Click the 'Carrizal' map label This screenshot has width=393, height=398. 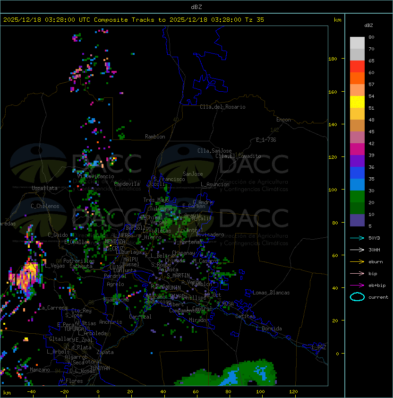pyautogui.click(x=140, y=317)
